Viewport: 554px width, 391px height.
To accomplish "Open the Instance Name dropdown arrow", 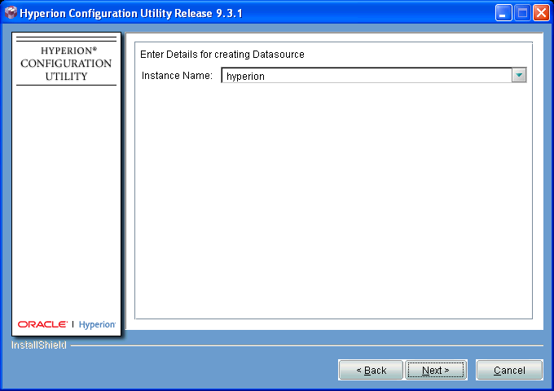I will click(519, 75).
